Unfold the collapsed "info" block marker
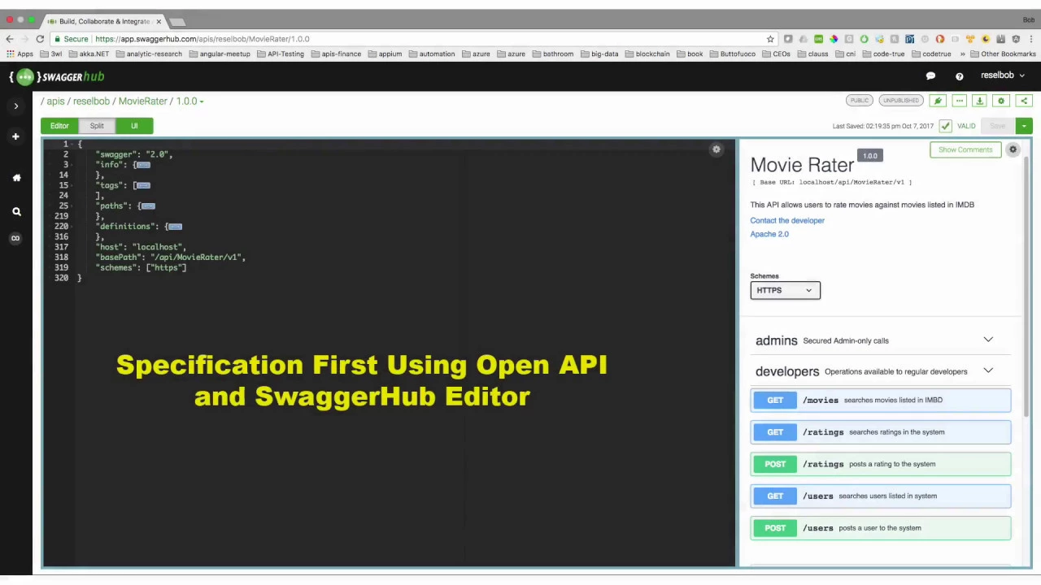This screenshot has width=1041, height=585. (144, 165)
